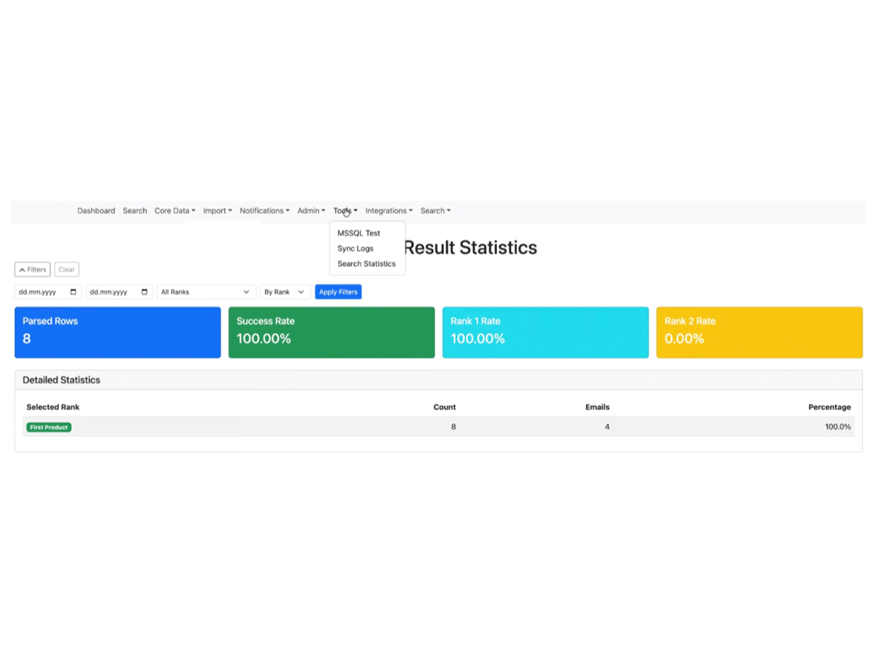876x657 pixels.
Task: Expand the Import menu
Action: click(x=218, y=211)
